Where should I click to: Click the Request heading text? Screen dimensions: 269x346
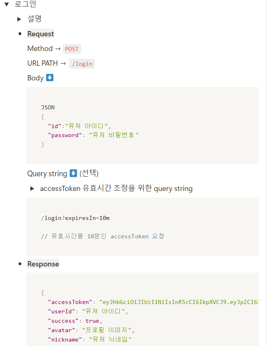[x=41, y=34]
